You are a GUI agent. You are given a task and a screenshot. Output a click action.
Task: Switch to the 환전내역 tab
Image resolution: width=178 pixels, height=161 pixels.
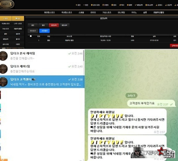pos(64,25)
